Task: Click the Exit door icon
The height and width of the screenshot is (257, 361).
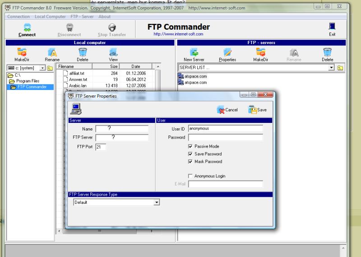Action: (332, 27)
